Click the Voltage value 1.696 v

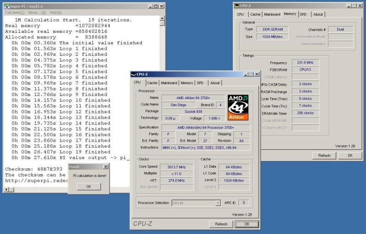214,118
